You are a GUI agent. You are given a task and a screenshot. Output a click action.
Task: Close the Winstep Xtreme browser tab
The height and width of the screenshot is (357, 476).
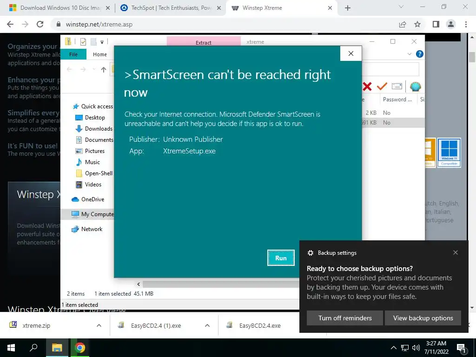click(x=330, y=8)
